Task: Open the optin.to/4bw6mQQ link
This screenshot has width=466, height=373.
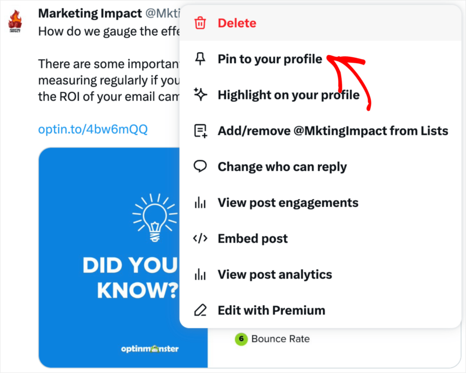Action: coord(93,129)
